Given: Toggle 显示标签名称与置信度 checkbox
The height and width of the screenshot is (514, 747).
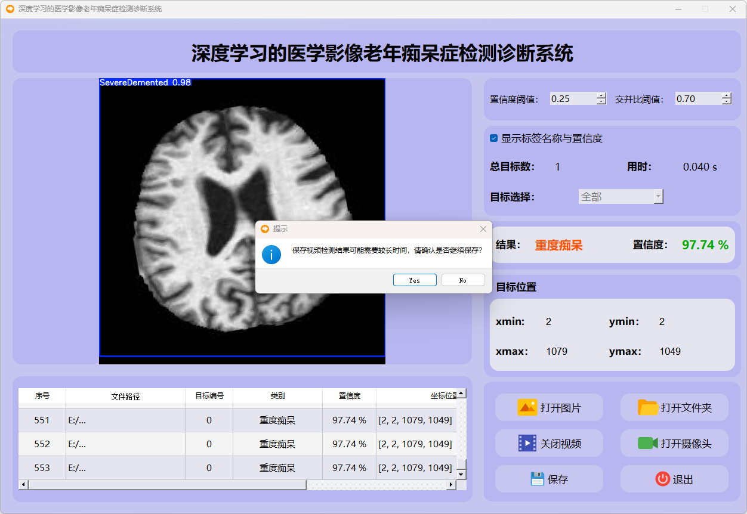Looking at the screenshot, I should pos(494,138).
